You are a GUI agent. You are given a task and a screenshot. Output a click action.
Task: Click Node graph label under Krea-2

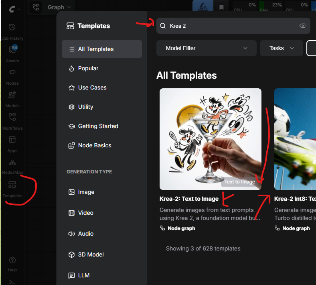pyautogui.click(x=181, y=228)
